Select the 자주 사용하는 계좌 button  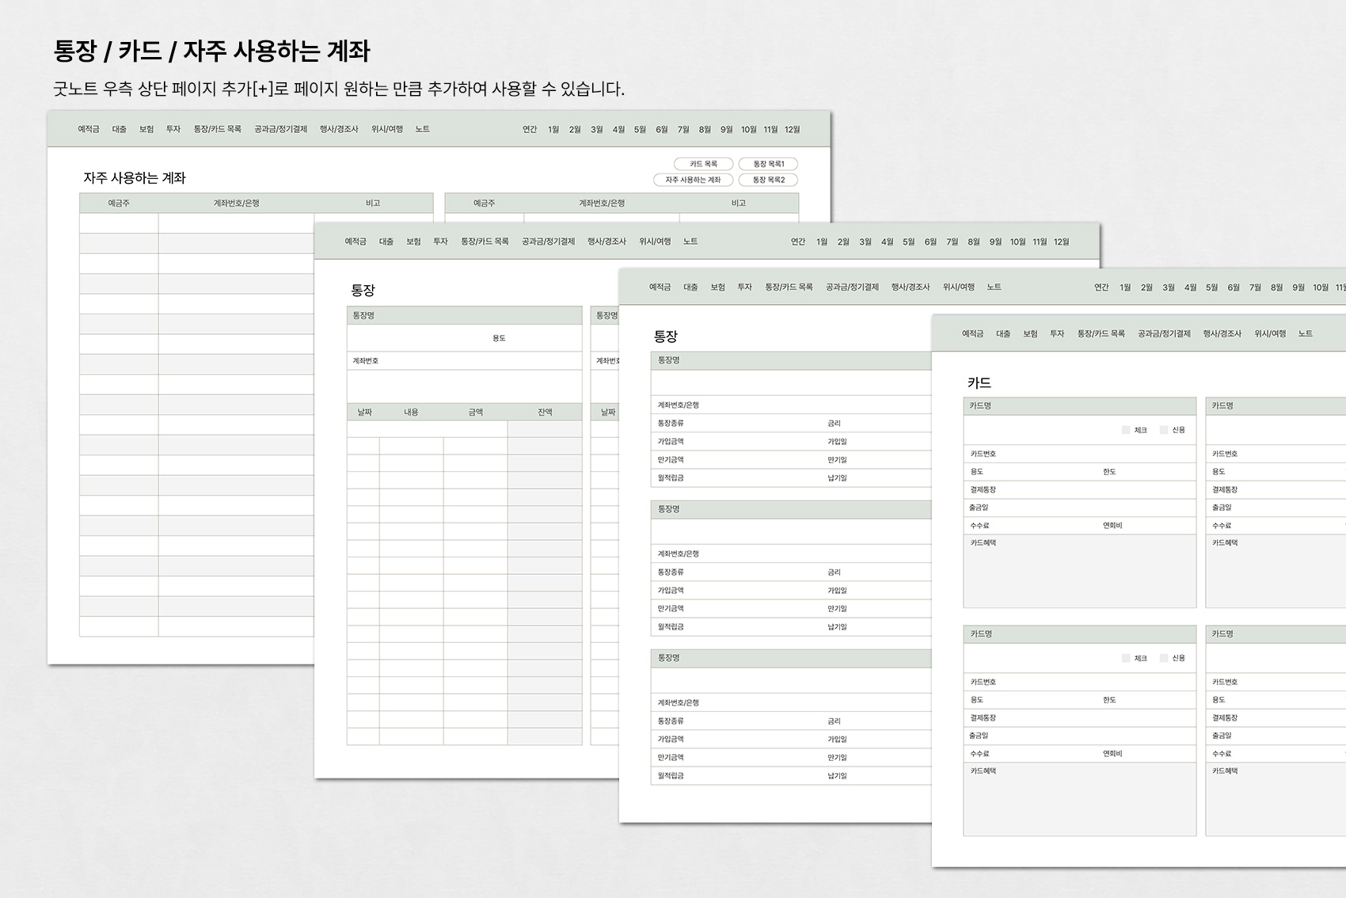click(x=693, y=180)
